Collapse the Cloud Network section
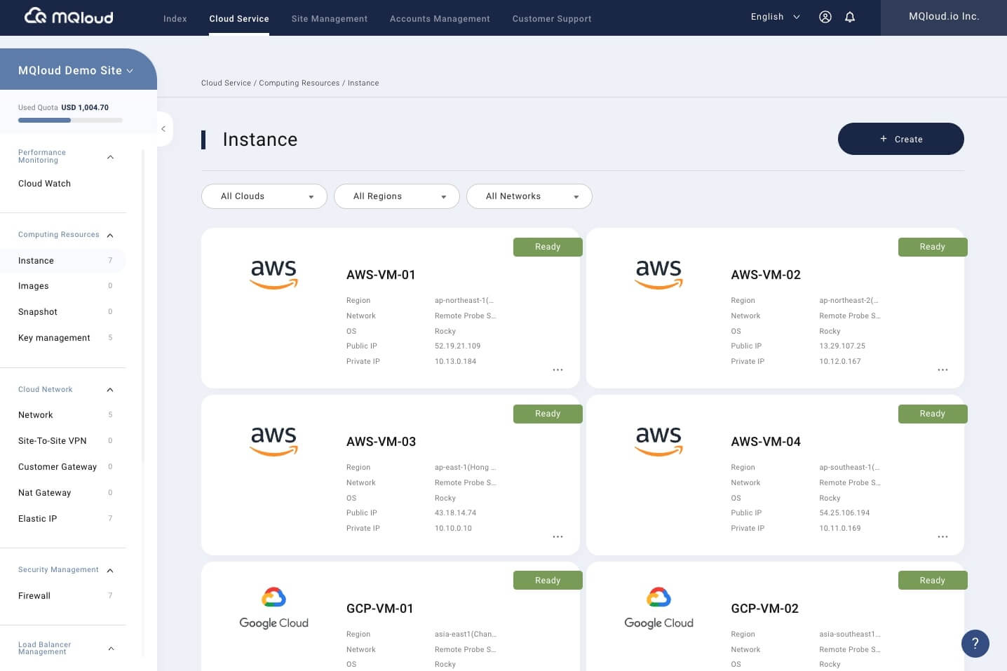The image size is (1007, 671). tap(110, 390)
